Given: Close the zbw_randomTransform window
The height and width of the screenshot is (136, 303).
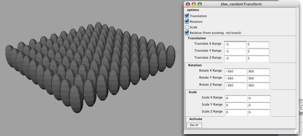Looking at the screenshot, I should 188,4.
